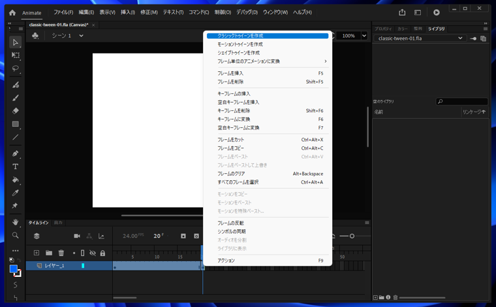
Task: Click the delete layer trash icon
Action: tap(61, 253)
